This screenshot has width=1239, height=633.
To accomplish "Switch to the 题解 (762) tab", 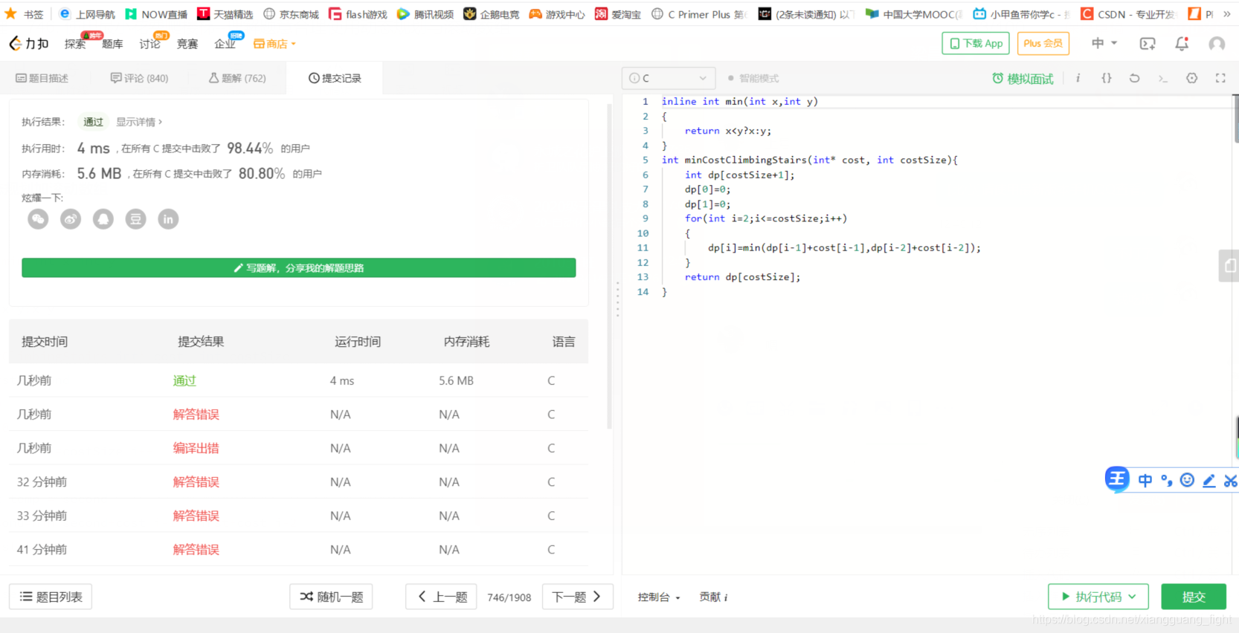I will point(237,78).
